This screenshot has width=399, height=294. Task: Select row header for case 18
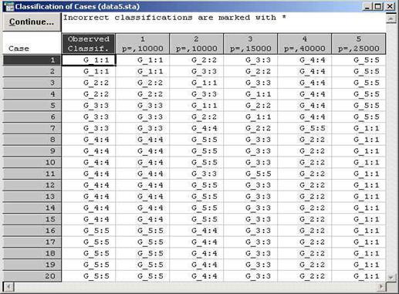click(32, 253)
